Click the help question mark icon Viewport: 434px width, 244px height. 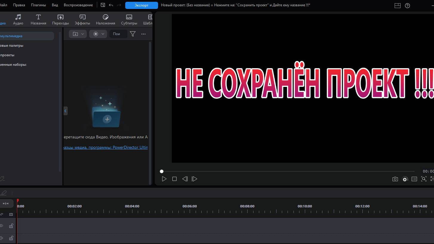point(407,5)
